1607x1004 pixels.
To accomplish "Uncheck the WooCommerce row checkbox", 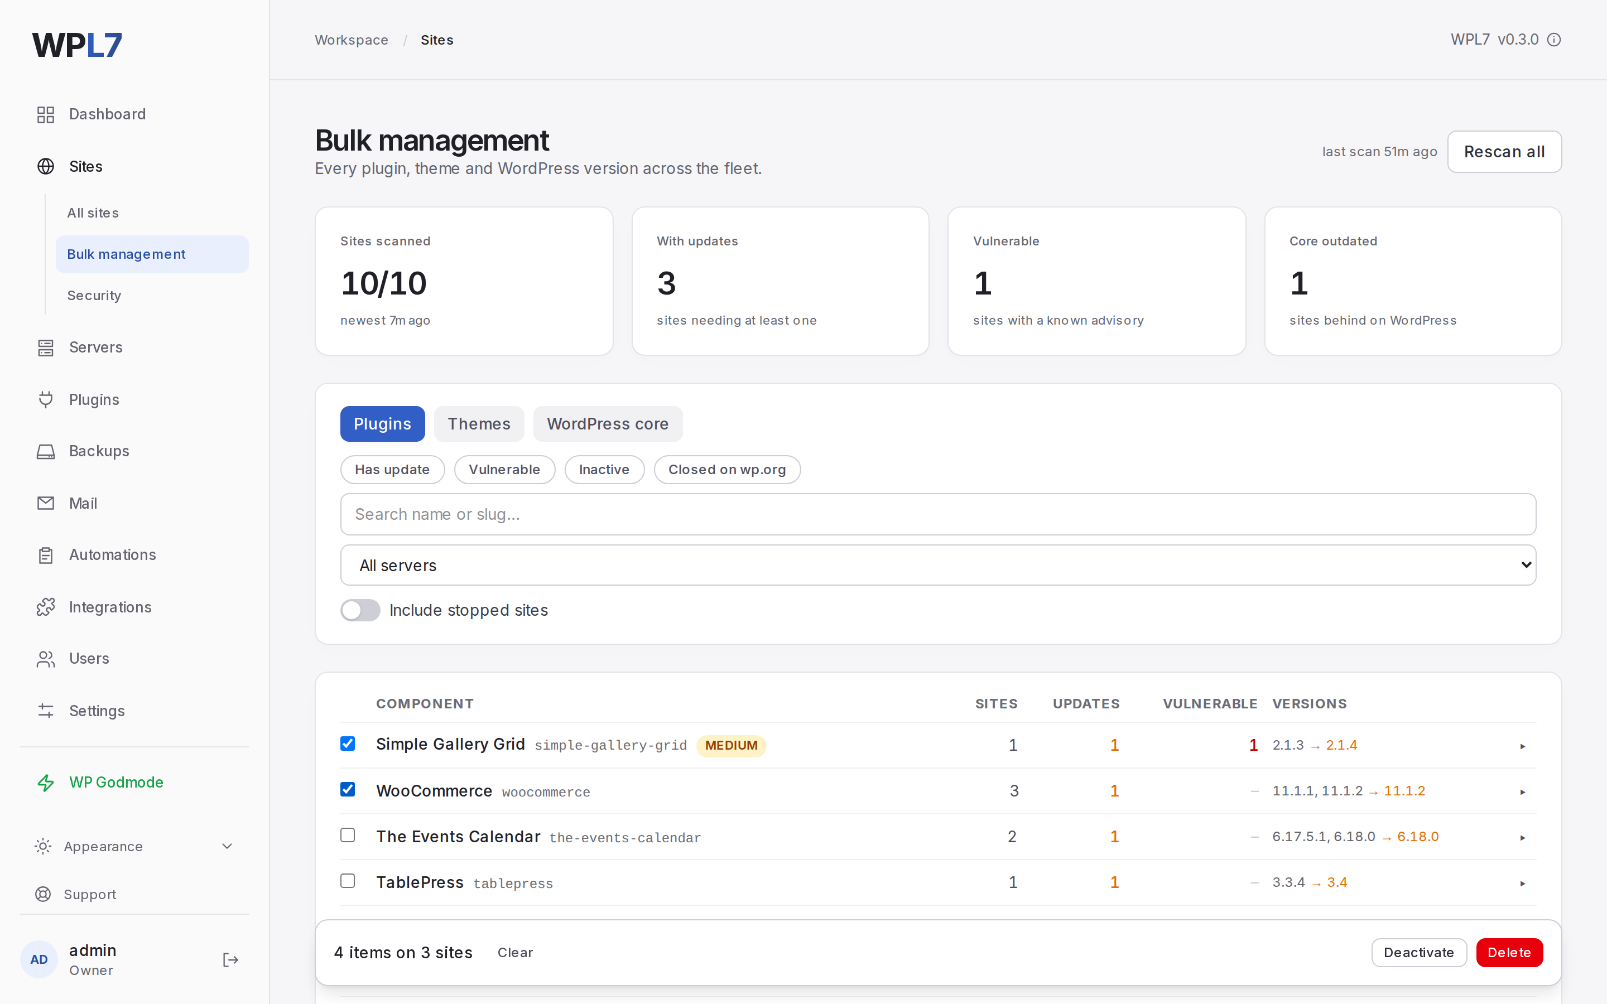I will coord(347,789).
